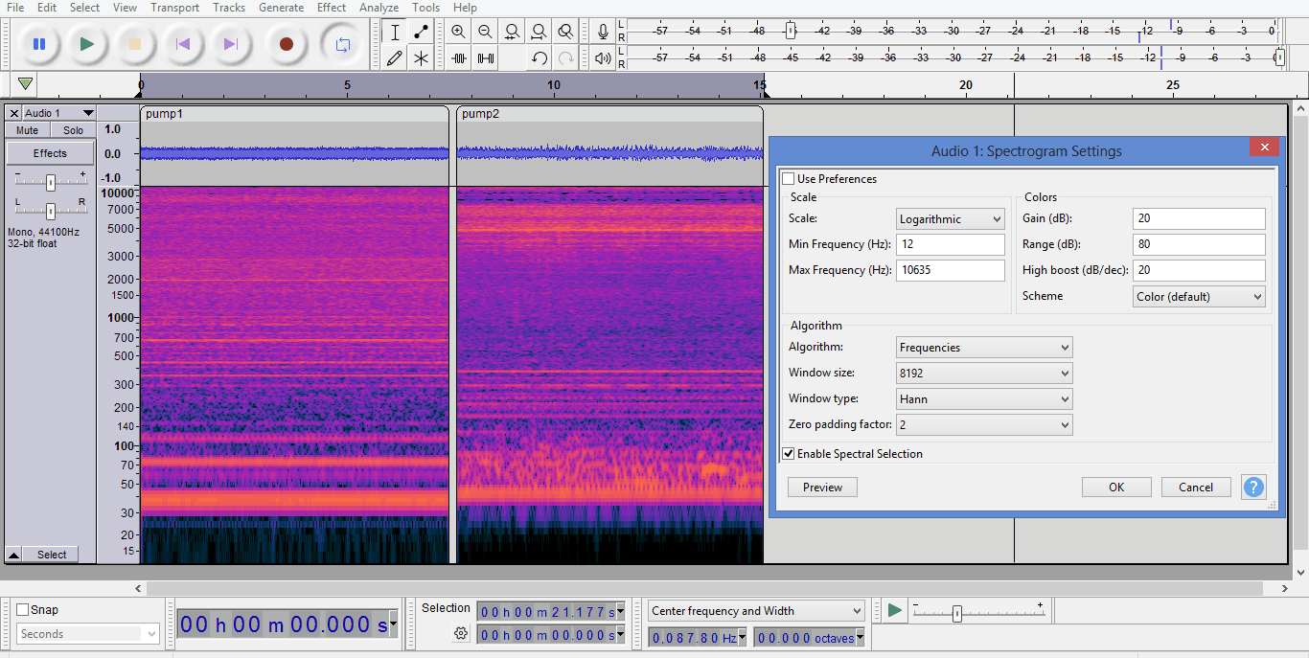
Task: Toggle Solo on Audio 1 track
Action: point(73,130)
